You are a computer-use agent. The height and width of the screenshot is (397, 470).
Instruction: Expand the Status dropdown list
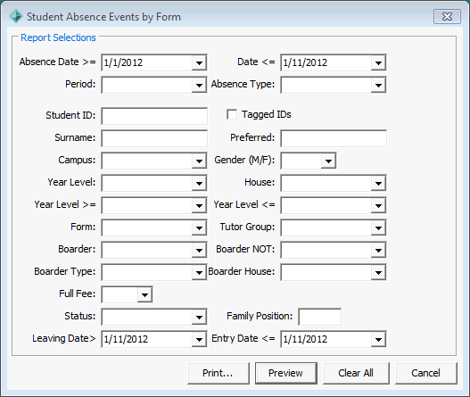coord(199,318)
